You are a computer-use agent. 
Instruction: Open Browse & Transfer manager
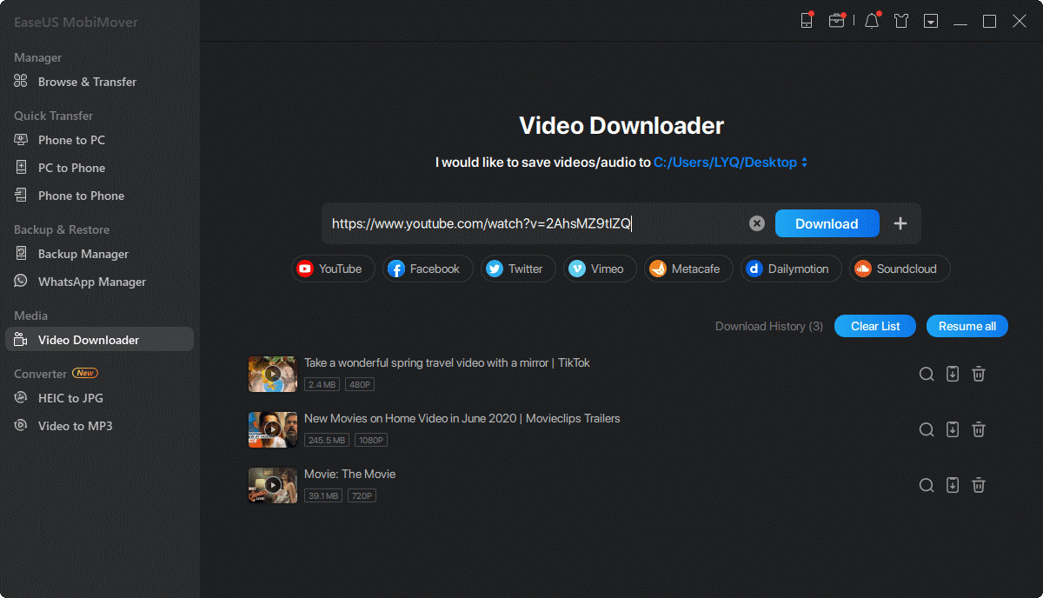coord(88,82)
